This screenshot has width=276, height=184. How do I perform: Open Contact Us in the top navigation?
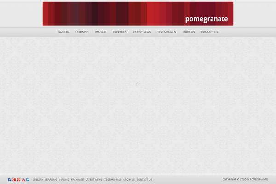(209, 32)
